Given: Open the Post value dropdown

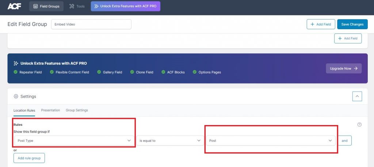Looking at the screenshot, I should [x=270, y=140].
